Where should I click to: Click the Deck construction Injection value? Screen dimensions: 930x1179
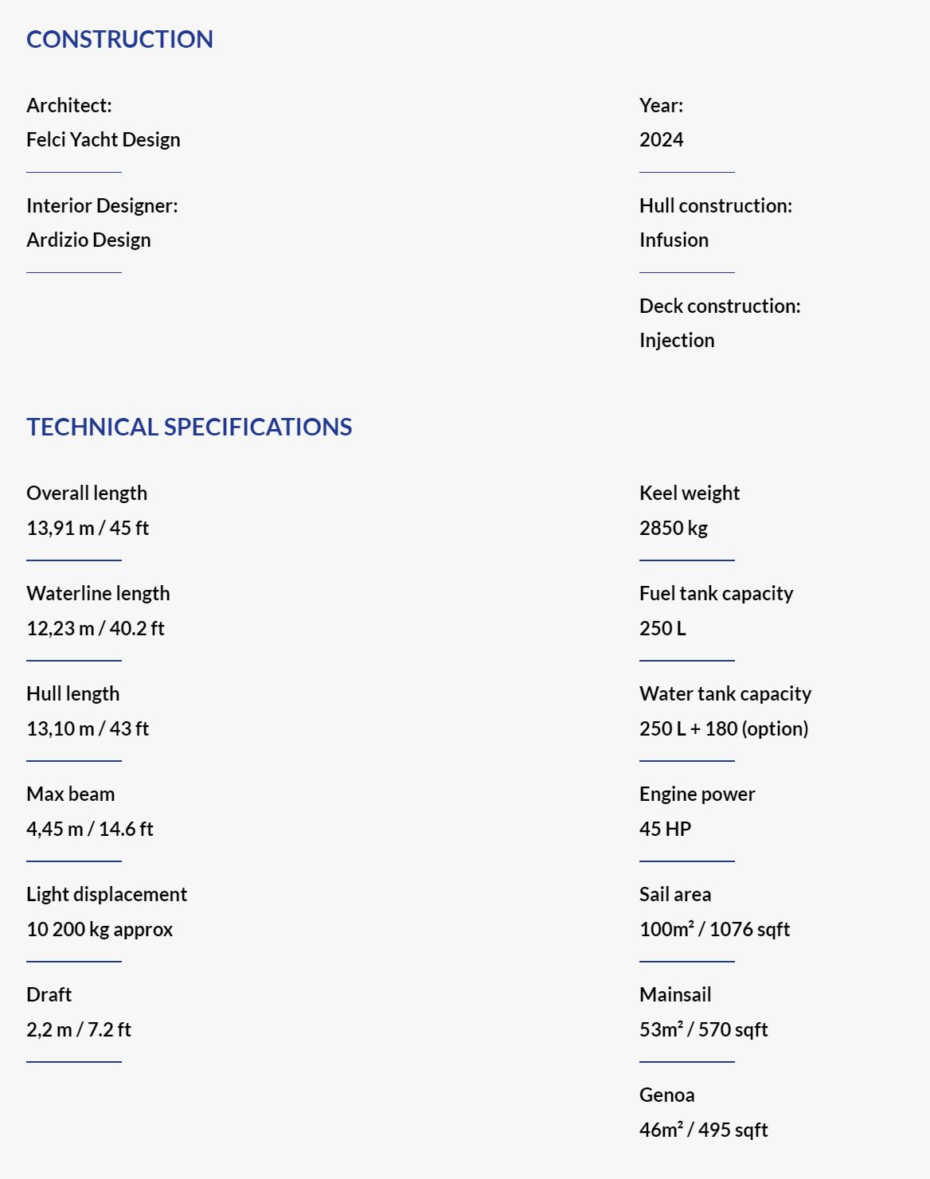pos(677,340)
